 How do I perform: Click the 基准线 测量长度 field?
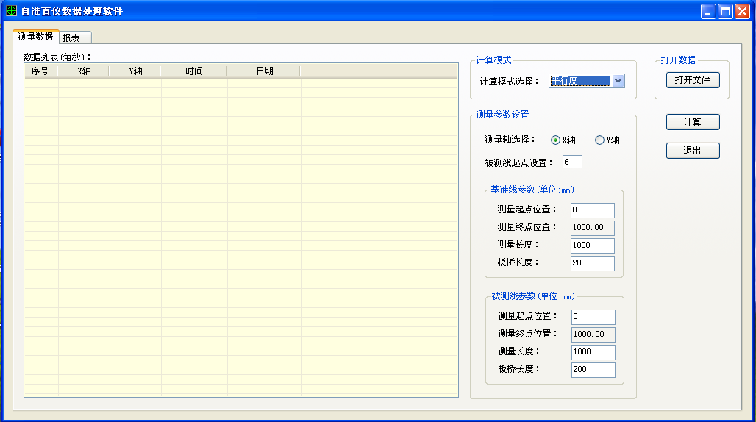(x=593, y=246)
